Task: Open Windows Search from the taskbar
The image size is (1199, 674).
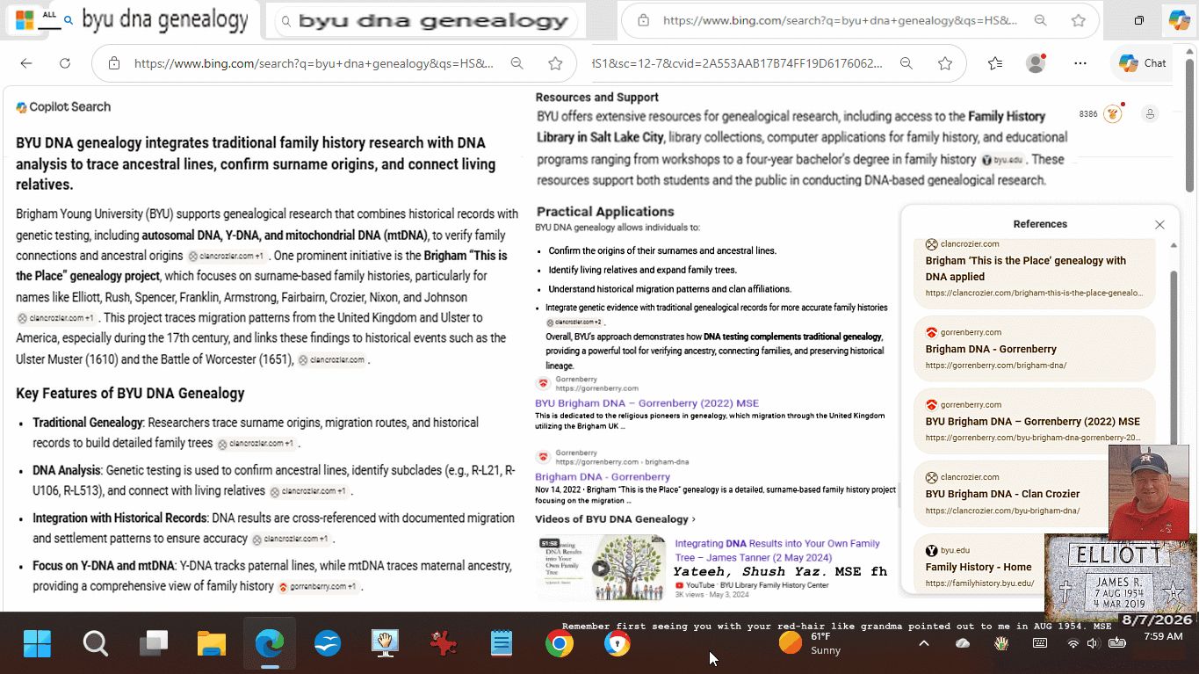Action: click(x=96, y=644)
